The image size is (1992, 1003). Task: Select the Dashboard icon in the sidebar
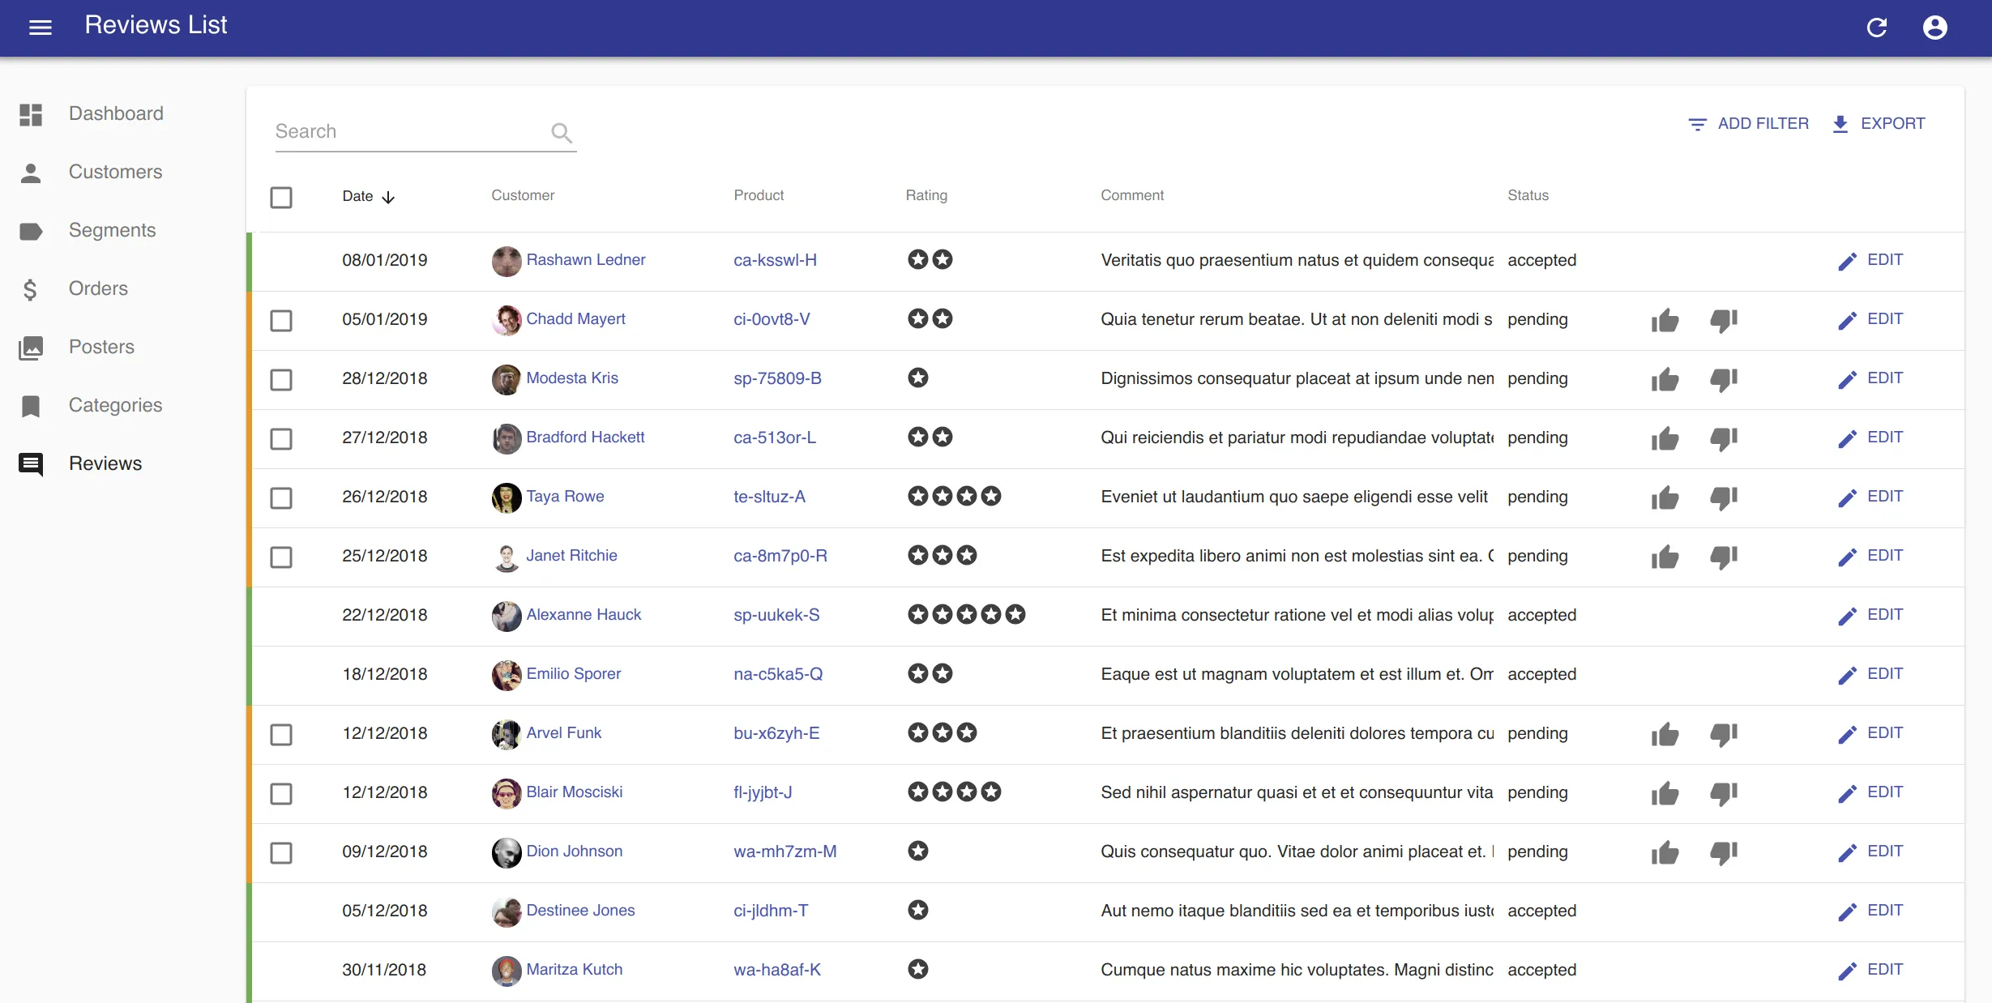(x=31, y=113)
